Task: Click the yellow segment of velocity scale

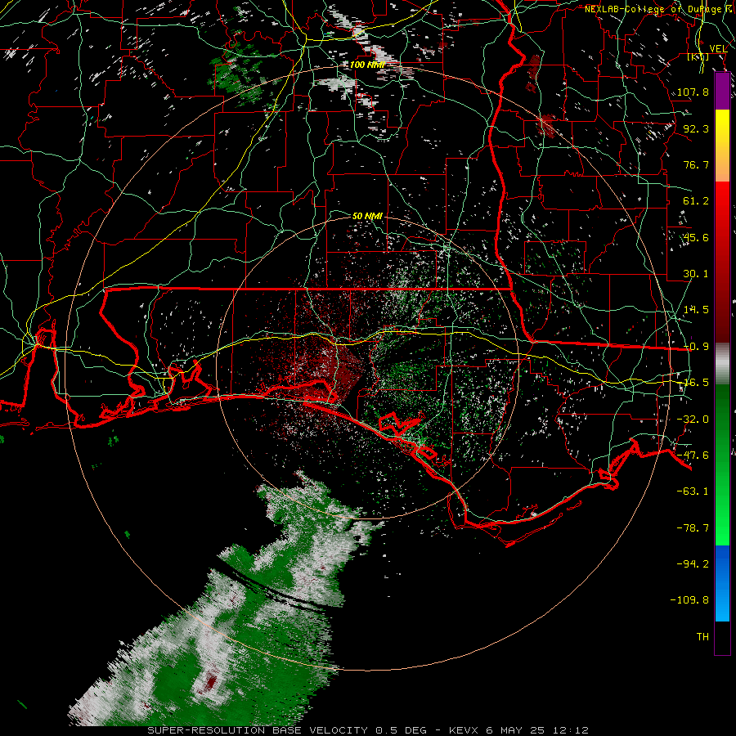Action: coord(722,146)
